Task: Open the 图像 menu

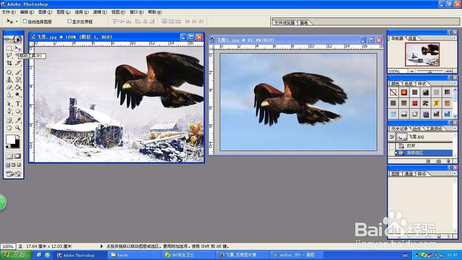Action: [x=45, y=12]
